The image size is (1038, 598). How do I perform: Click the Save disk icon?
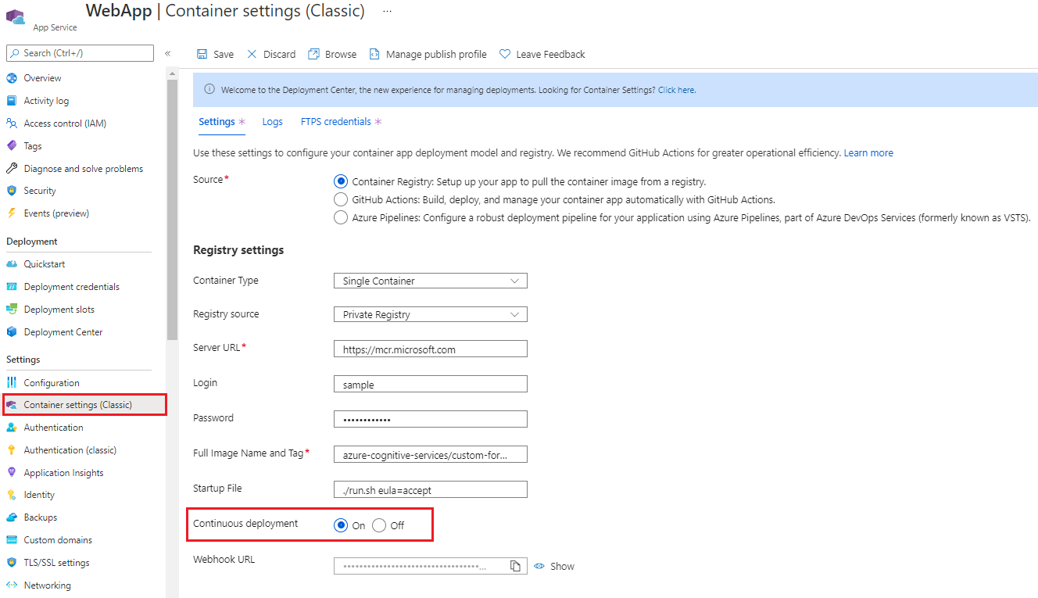tap(202, 54)
